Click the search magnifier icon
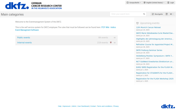The image size is (176, 110). point(144,14)
